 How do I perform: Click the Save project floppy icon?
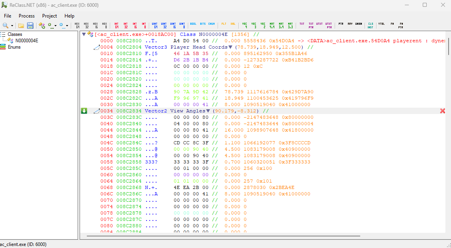pyautogui.click(x=30, y=26)
